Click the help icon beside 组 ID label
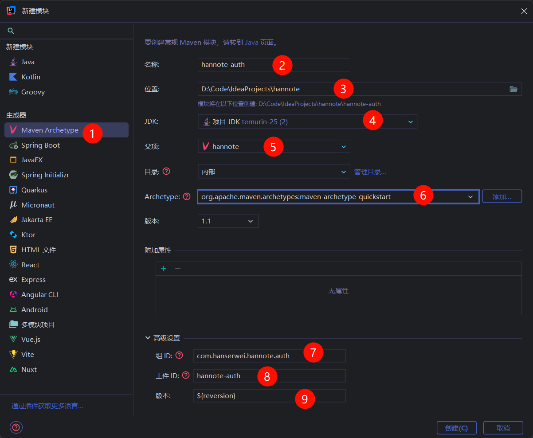 (x=179, y=355)
